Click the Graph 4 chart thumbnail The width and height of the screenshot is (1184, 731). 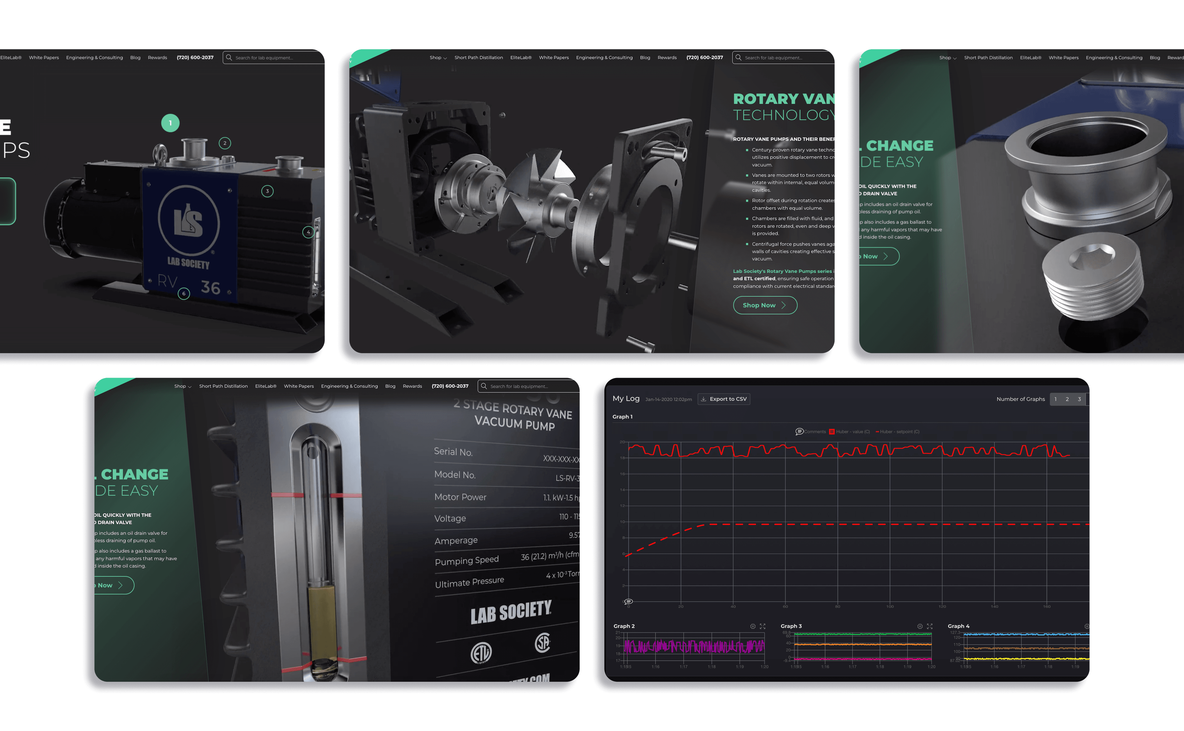point(1027,646)
